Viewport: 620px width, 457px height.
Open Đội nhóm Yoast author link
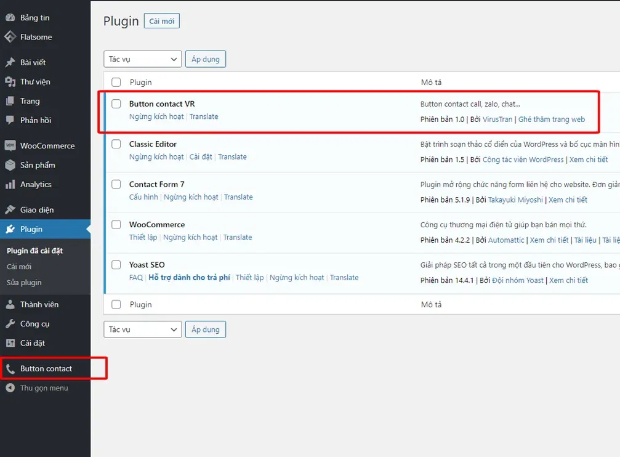(x=518, y=280)
